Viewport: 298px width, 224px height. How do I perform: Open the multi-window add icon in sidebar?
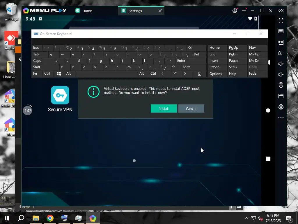(x=281, y=53)
